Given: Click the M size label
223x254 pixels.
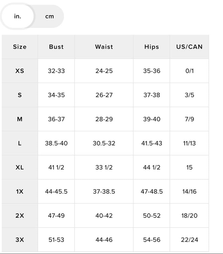Looking at the screenshot, I should (x=19, y=119).
